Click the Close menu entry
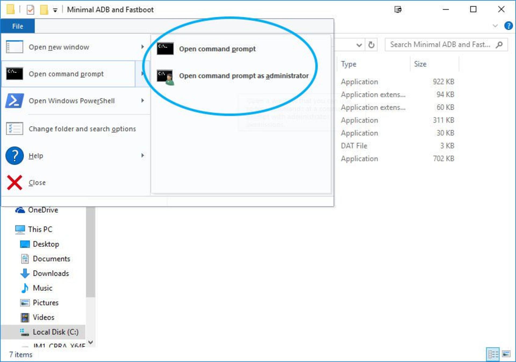This screenshot has height=362, width=516. 75,183
